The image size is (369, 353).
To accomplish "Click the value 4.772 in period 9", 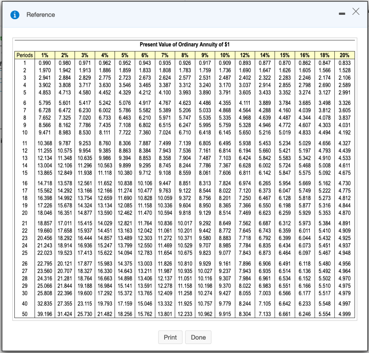I will click(x=285, y=125).
